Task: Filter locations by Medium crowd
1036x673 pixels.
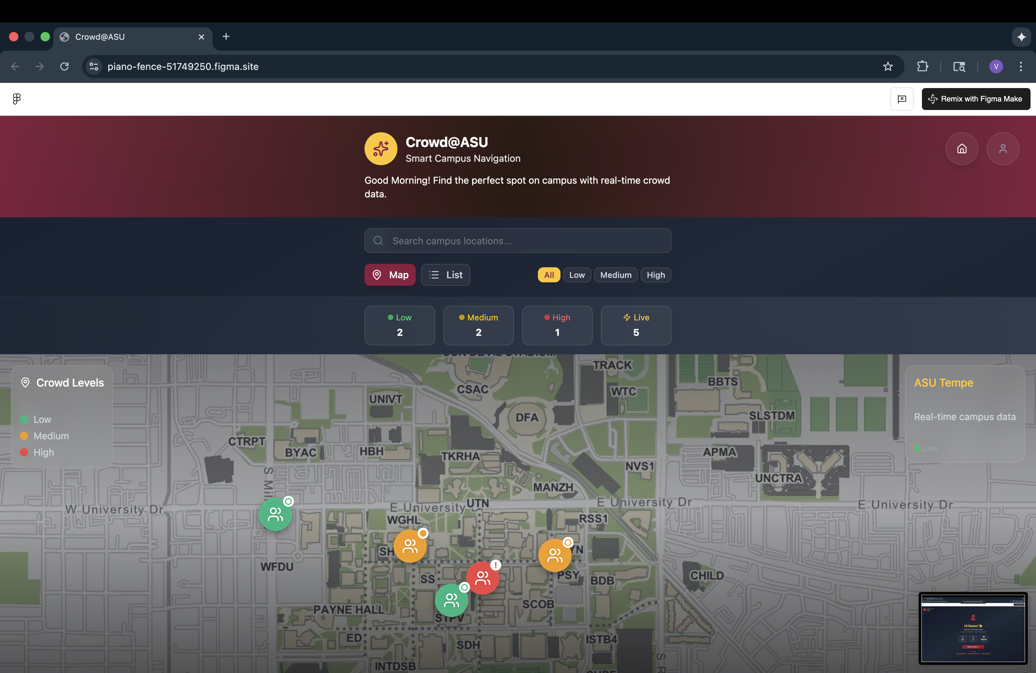Action: [x=616, y=275]
